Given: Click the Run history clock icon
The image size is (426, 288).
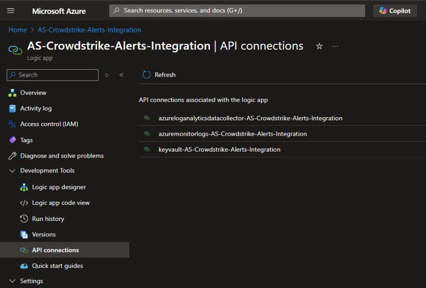Looking at the screenshot, I should click(24, 219).
